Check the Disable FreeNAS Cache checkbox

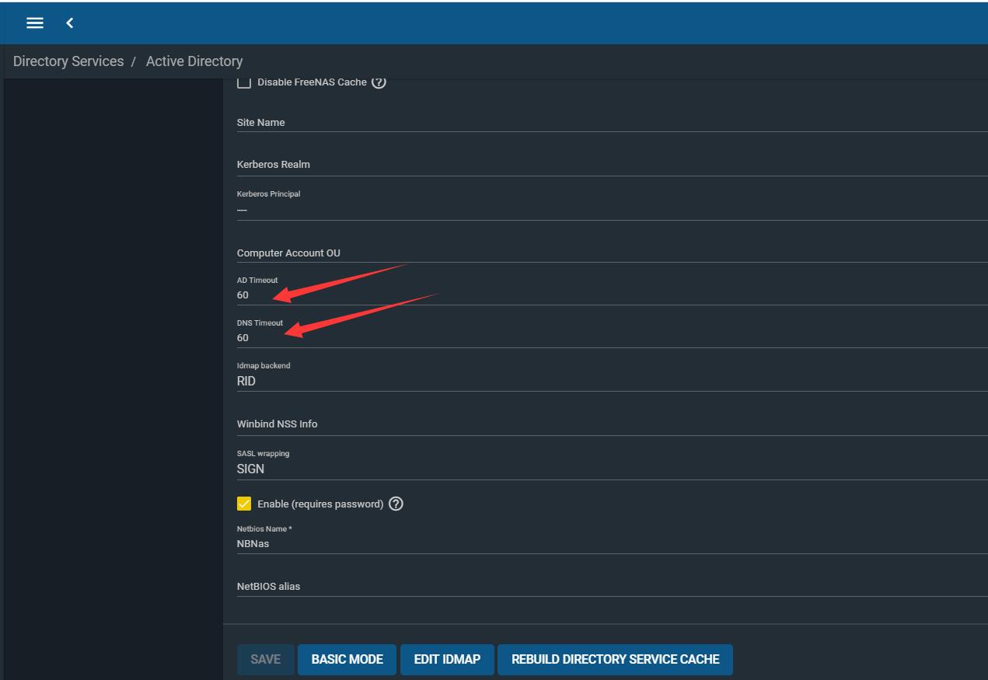coord(244,82)
